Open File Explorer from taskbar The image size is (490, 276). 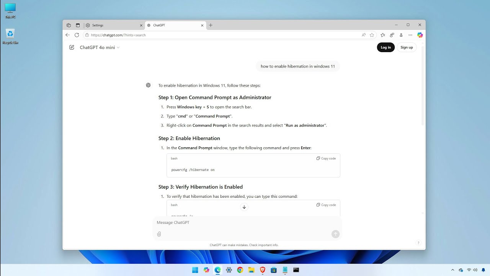click(251, 270)
